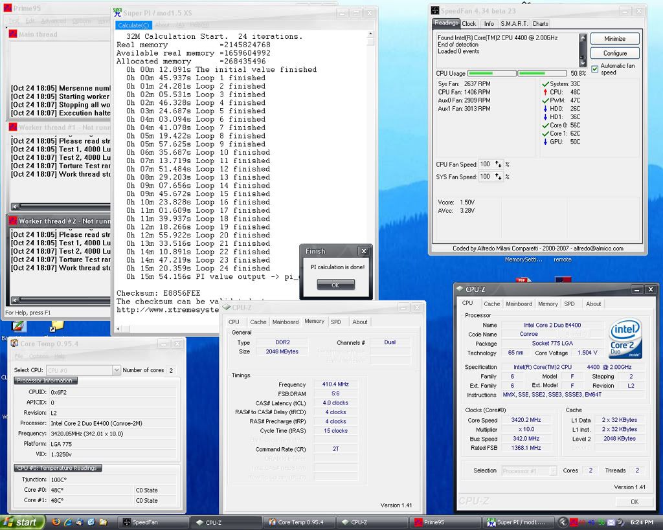663x530 pixels.
Task: Click the envelope icon in system tray
Action: pyautogui.click(x=611, y=522)
